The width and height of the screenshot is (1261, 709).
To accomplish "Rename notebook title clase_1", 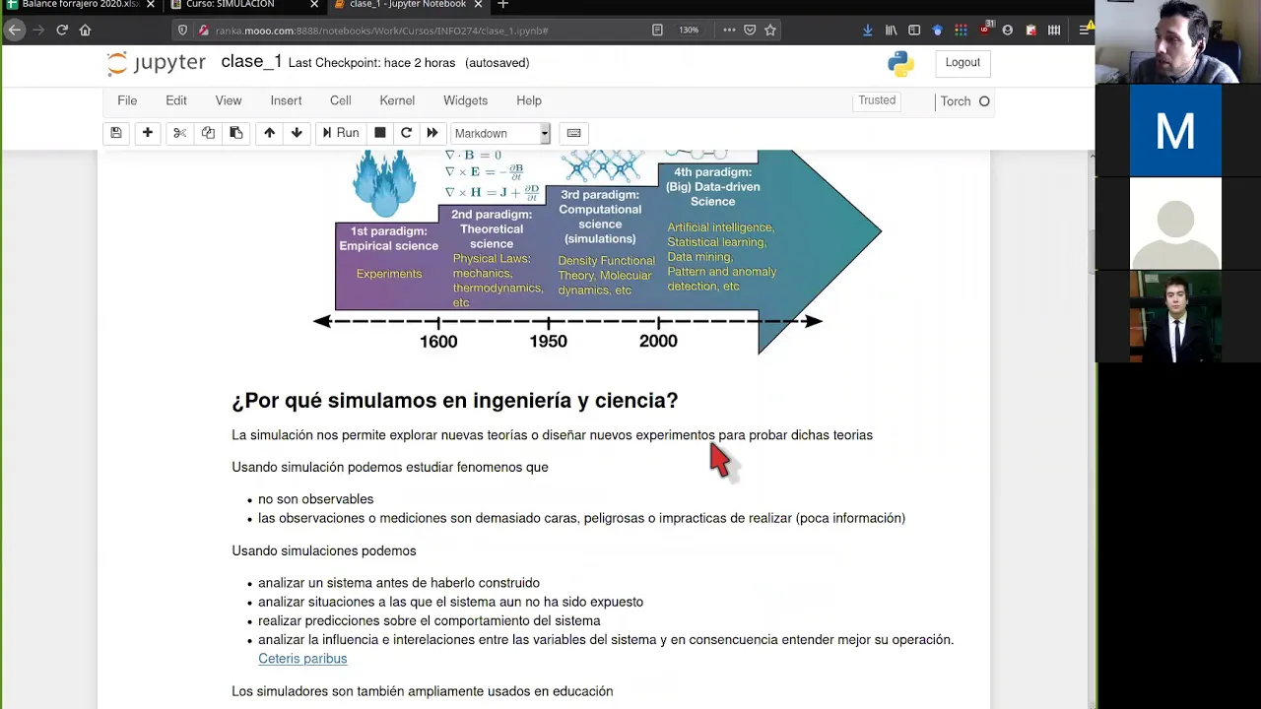I will point(251,62).
